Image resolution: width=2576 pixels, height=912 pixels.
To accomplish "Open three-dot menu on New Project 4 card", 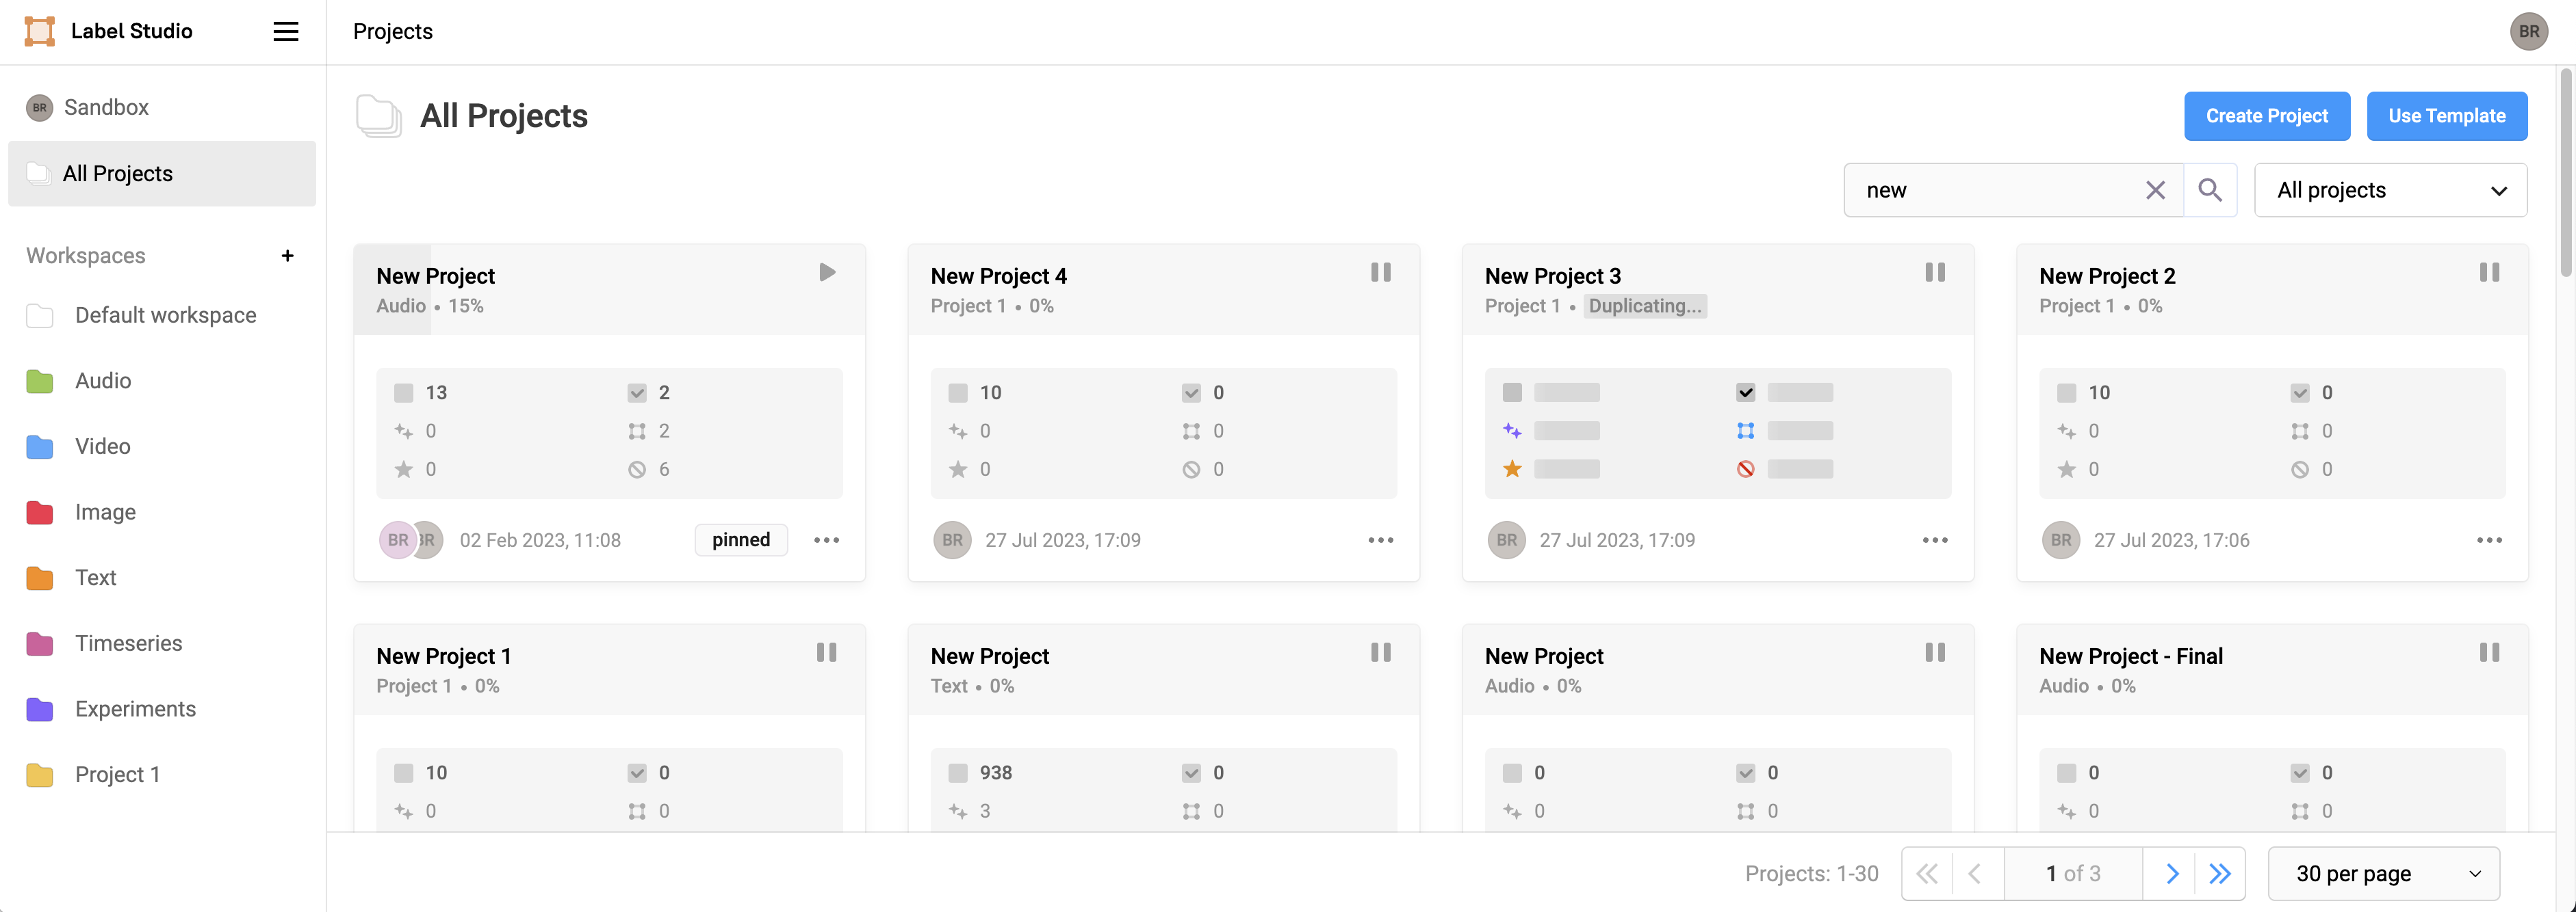I will point(1380,540).
